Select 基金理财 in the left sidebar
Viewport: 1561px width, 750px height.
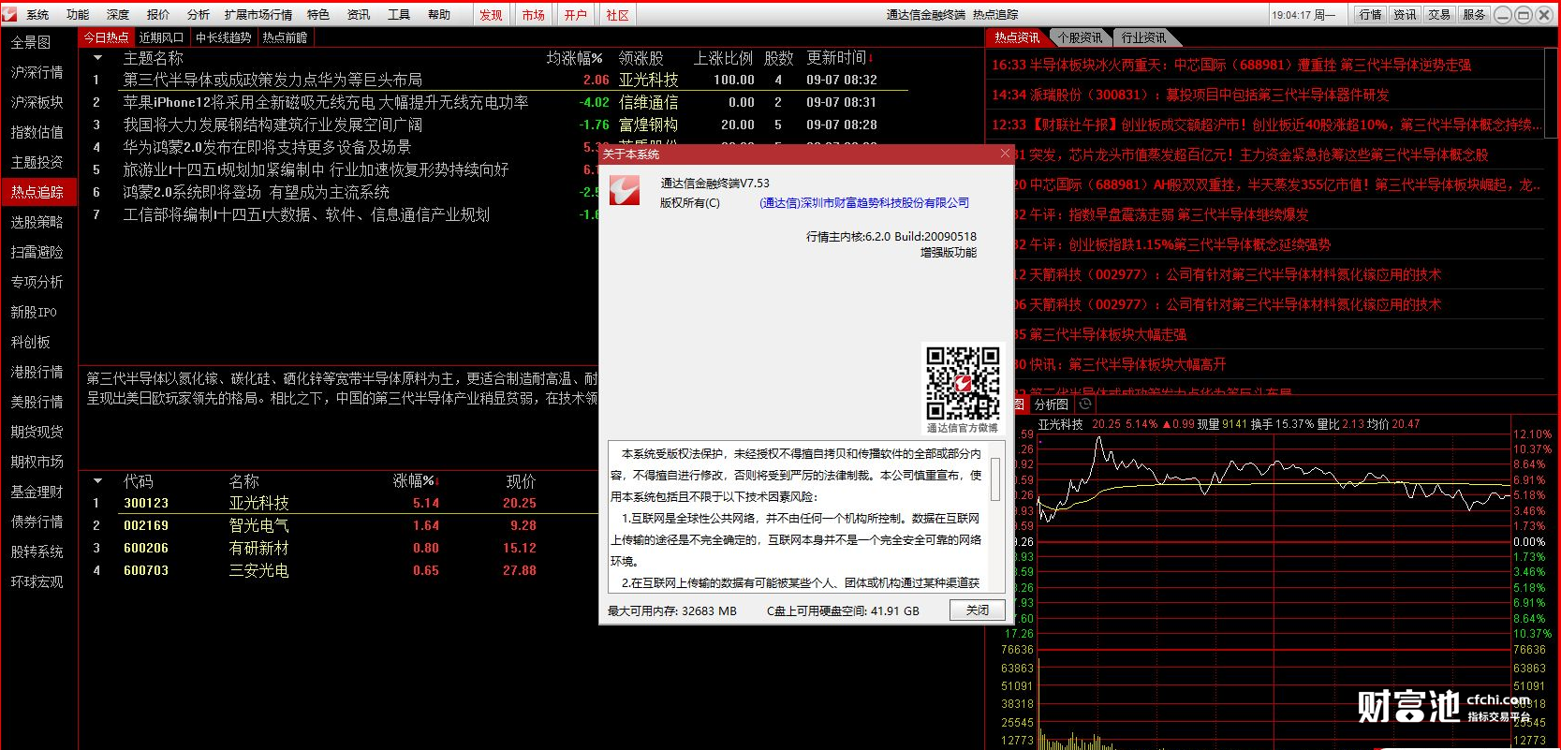click(37, 492)
